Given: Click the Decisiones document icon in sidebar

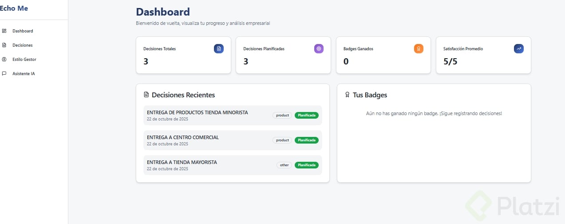Looking at the screenshot, I should (x=4, y=45).
